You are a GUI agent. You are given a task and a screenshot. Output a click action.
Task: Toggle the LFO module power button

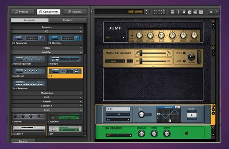tap(213, 106)
